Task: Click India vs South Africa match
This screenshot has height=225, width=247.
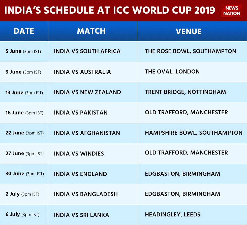Action: (x=87, y=51)
